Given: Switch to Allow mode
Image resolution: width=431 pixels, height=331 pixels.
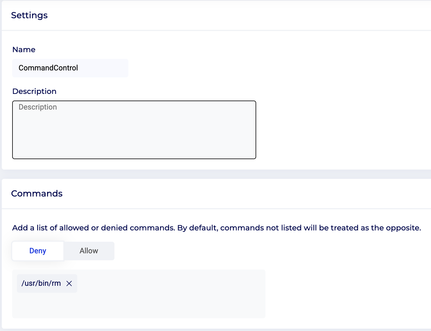Looking at the screenshot, I should click(x=89, y=251).
